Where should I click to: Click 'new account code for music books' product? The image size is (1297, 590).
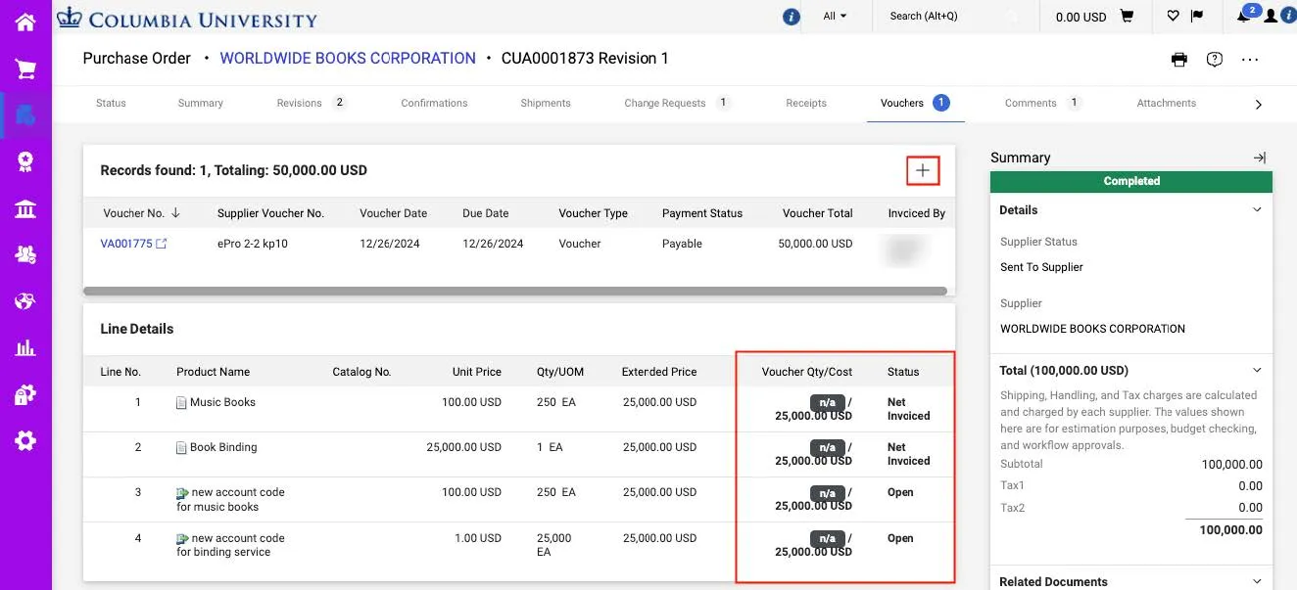(x=230, y=500)
